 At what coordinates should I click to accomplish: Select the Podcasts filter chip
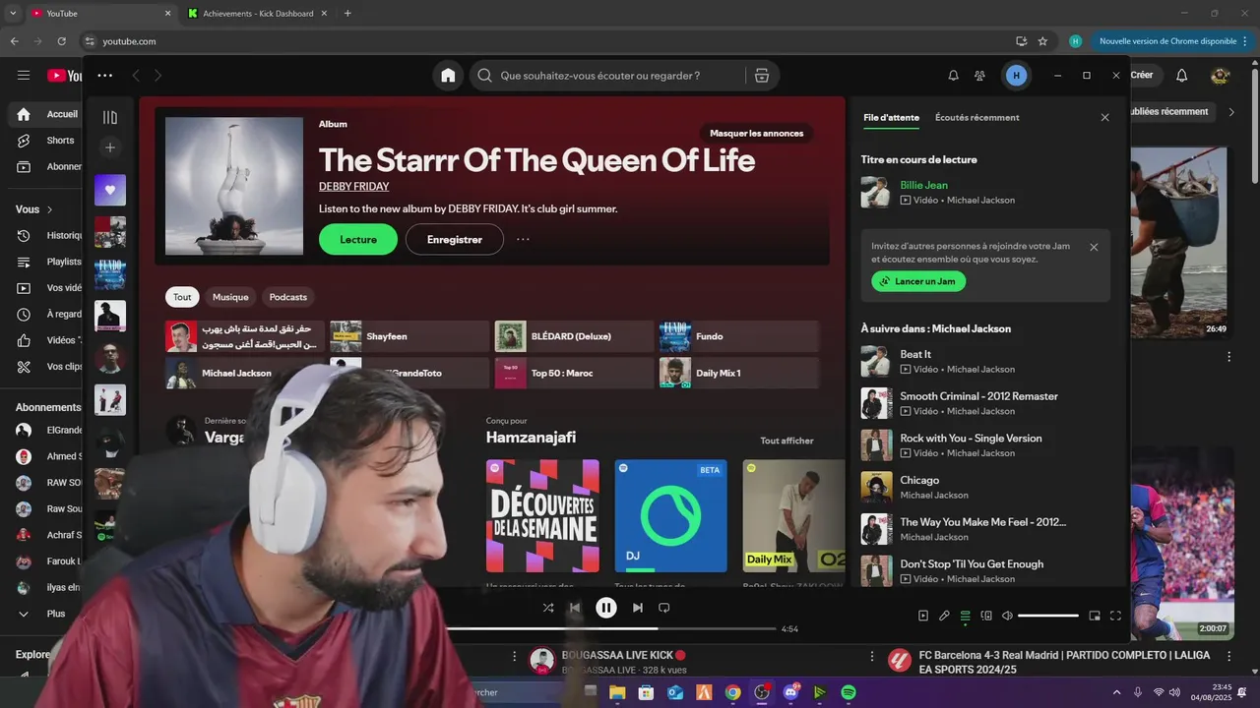point(288,297)
